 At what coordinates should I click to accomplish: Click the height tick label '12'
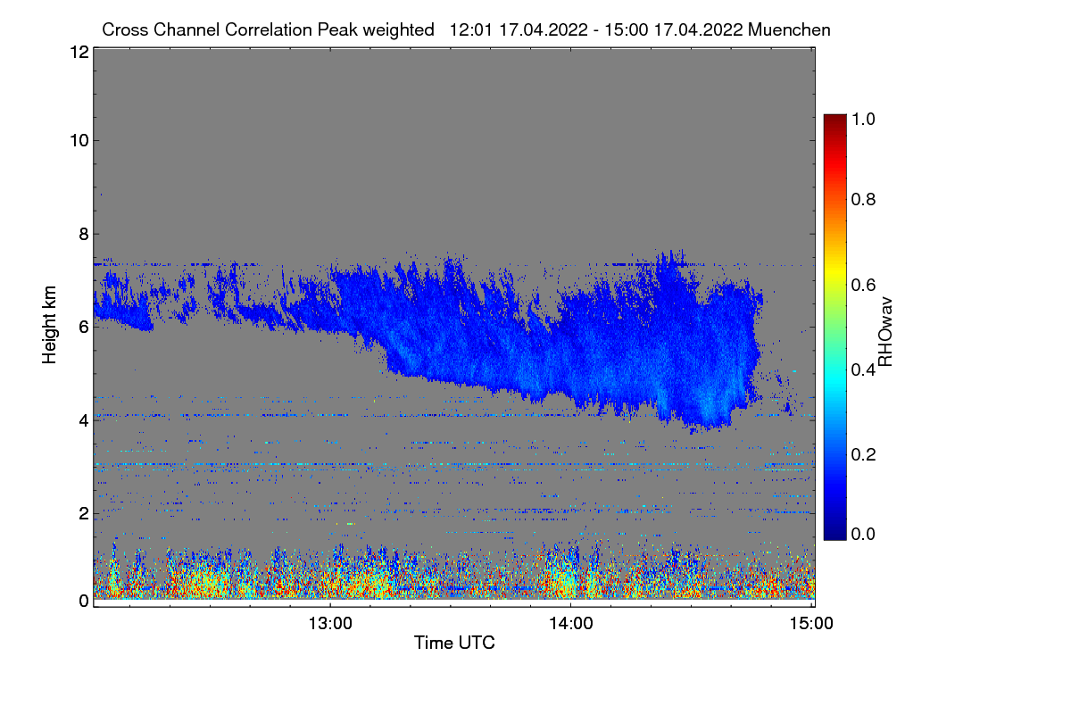point(79,52)
